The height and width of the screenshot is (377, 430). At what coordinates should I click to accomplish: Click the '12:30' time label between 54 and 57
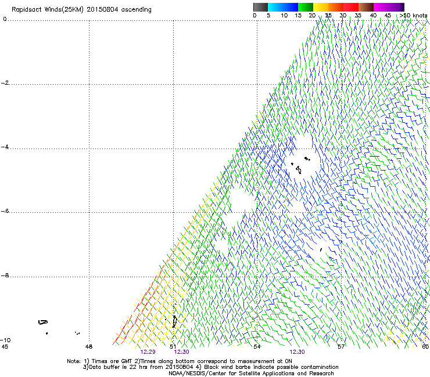297,352
